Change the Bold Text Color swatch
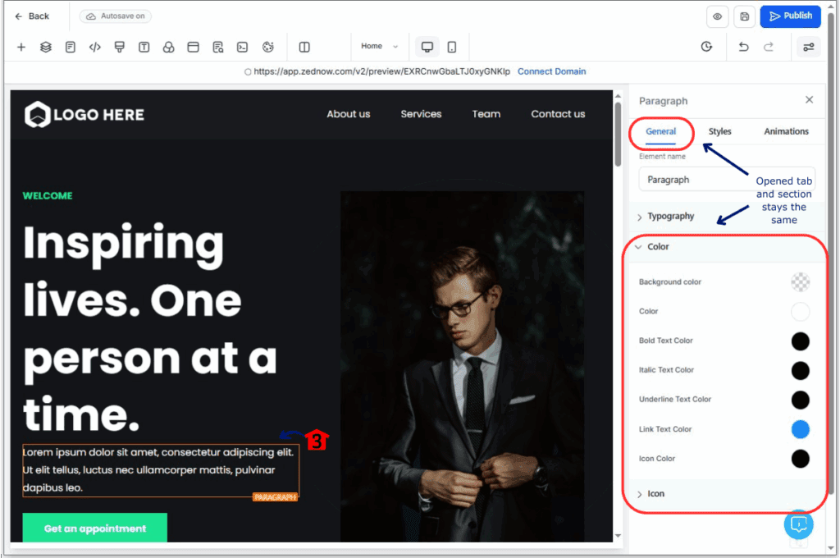840x558 pixels. coord(800,341)
